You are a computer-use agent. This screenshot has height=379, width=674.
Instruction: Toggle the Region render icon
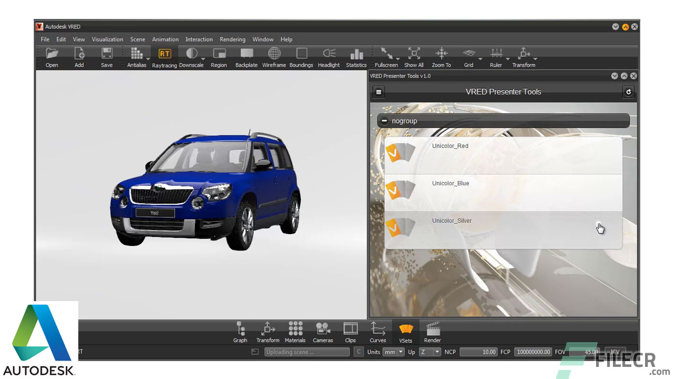pos(219,53)
